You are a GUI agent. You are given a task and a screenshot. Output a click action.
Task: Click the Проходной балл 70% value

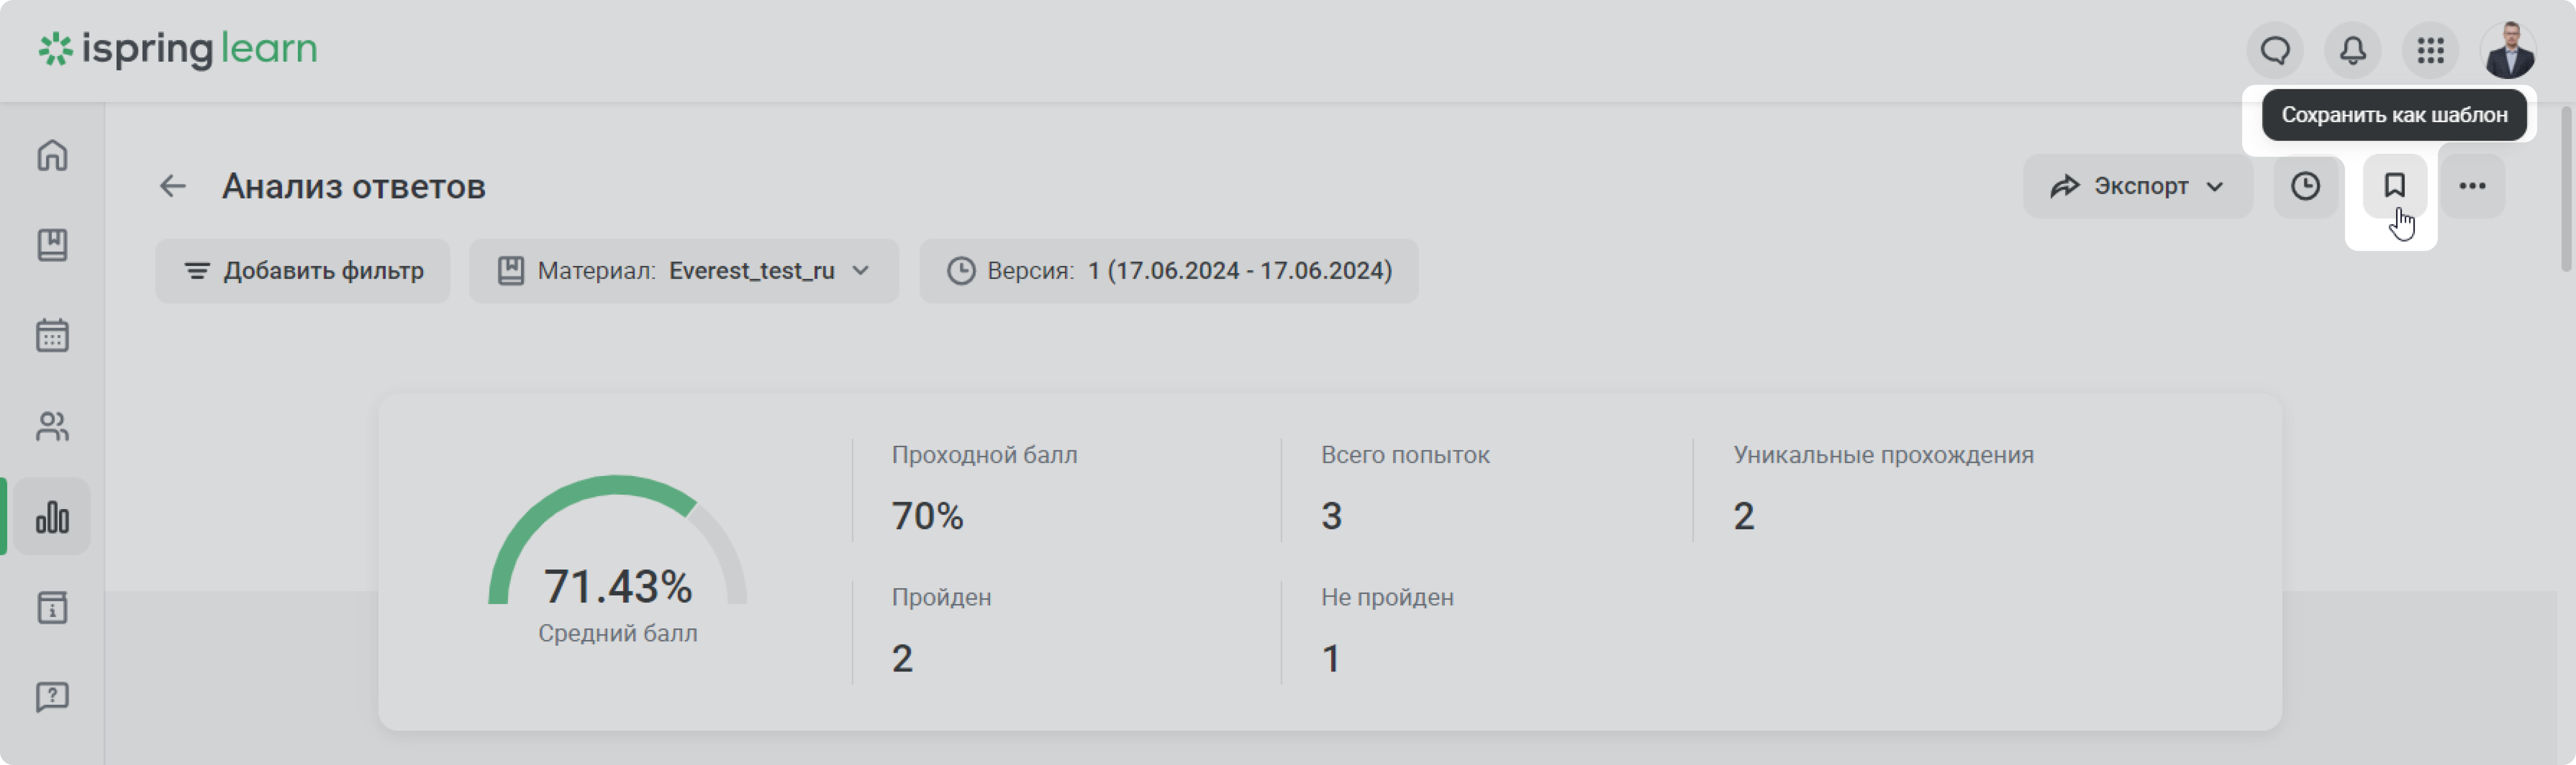(927, 516)
